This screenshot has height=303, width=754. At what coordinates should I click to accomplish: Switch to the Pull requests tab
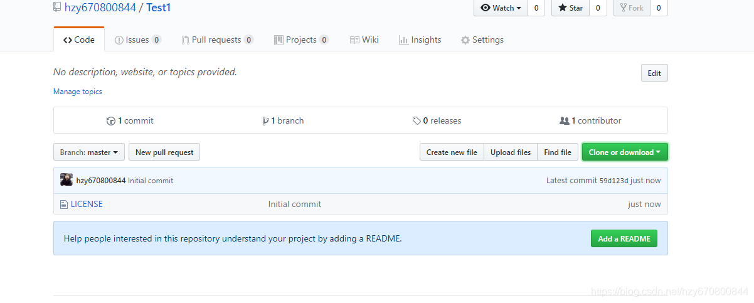218,40
